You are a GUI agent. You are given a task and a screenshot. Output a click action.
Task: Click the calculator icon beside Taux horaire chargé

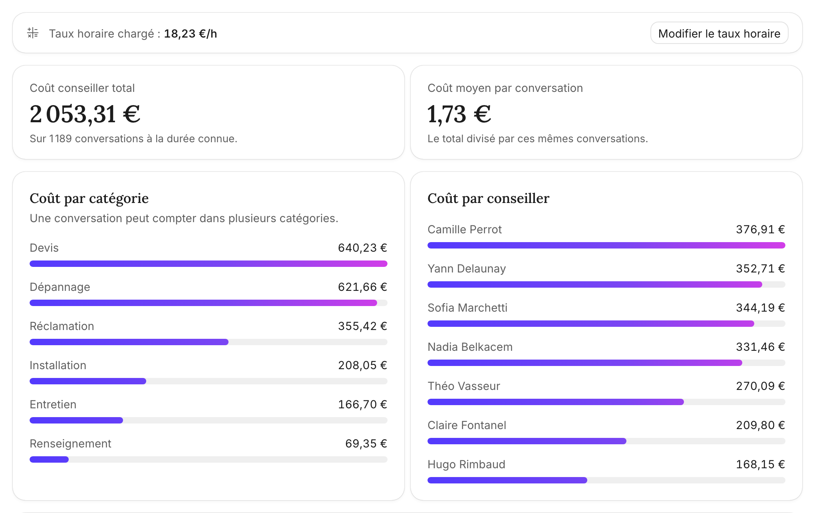[33, 33]
